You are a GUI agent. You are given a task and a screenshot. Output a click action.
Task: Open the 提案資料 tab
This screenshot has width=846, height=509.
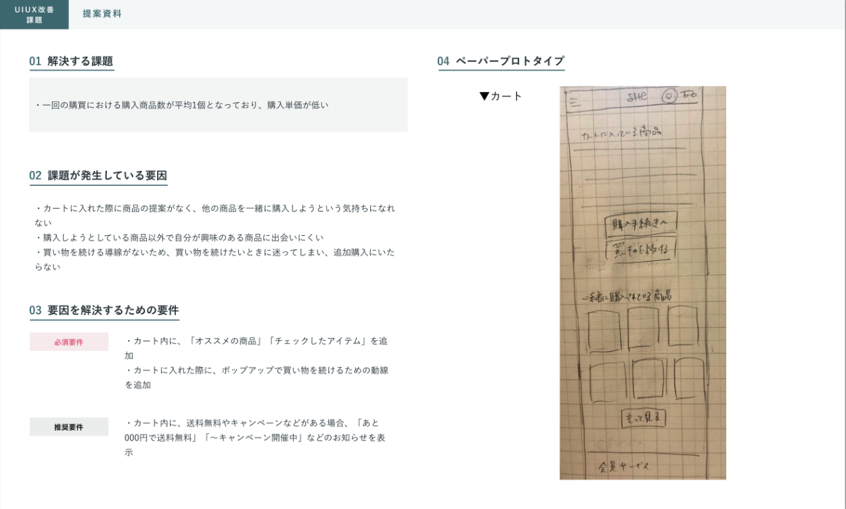pyautogui.click(x=102, y=14)
